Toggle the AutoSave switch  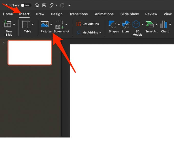(26, 5)
